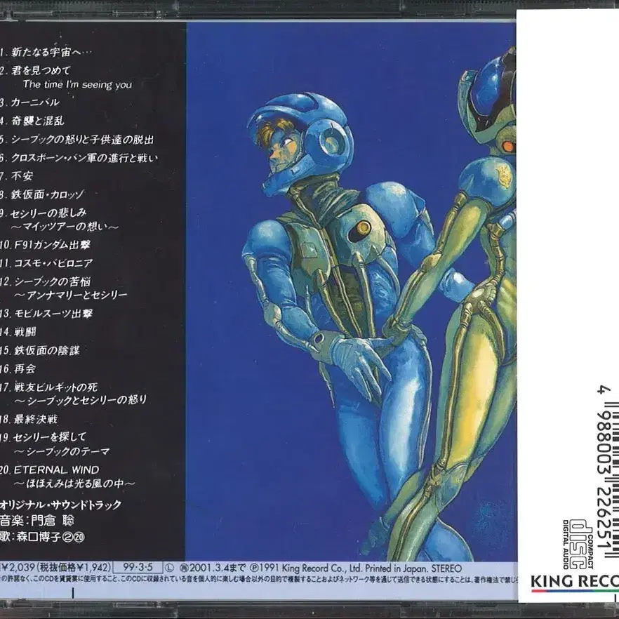Select track 18 最終決戦
This screenshot has height=619, width=619.
tap(29, 419)
